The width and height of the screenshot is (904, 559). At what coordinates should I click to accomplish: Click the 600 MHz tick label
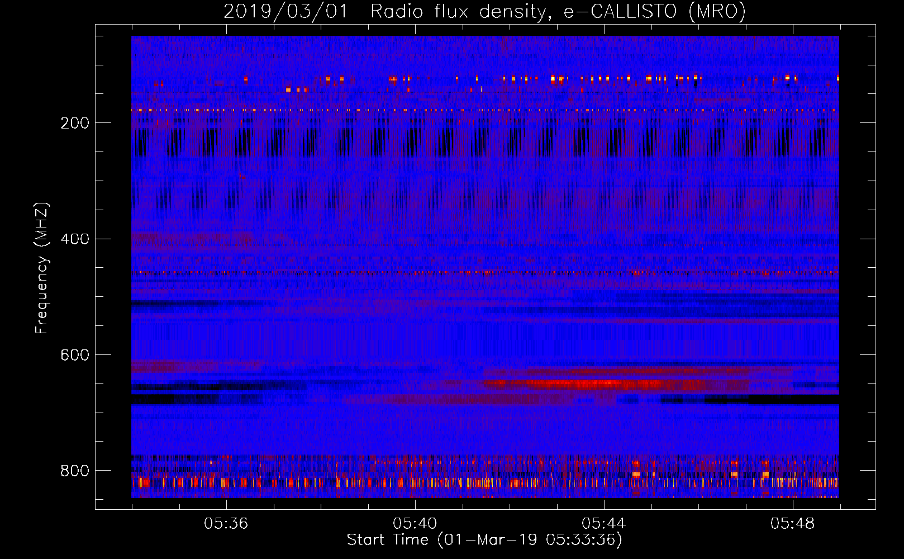click(x=75, y=356)
